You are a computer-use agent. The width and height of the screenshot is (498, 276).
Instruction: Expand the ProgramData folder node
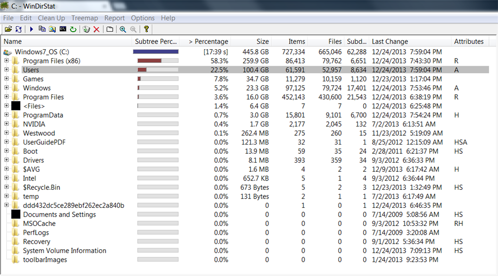pyautogui.click(x=7, y=114)
